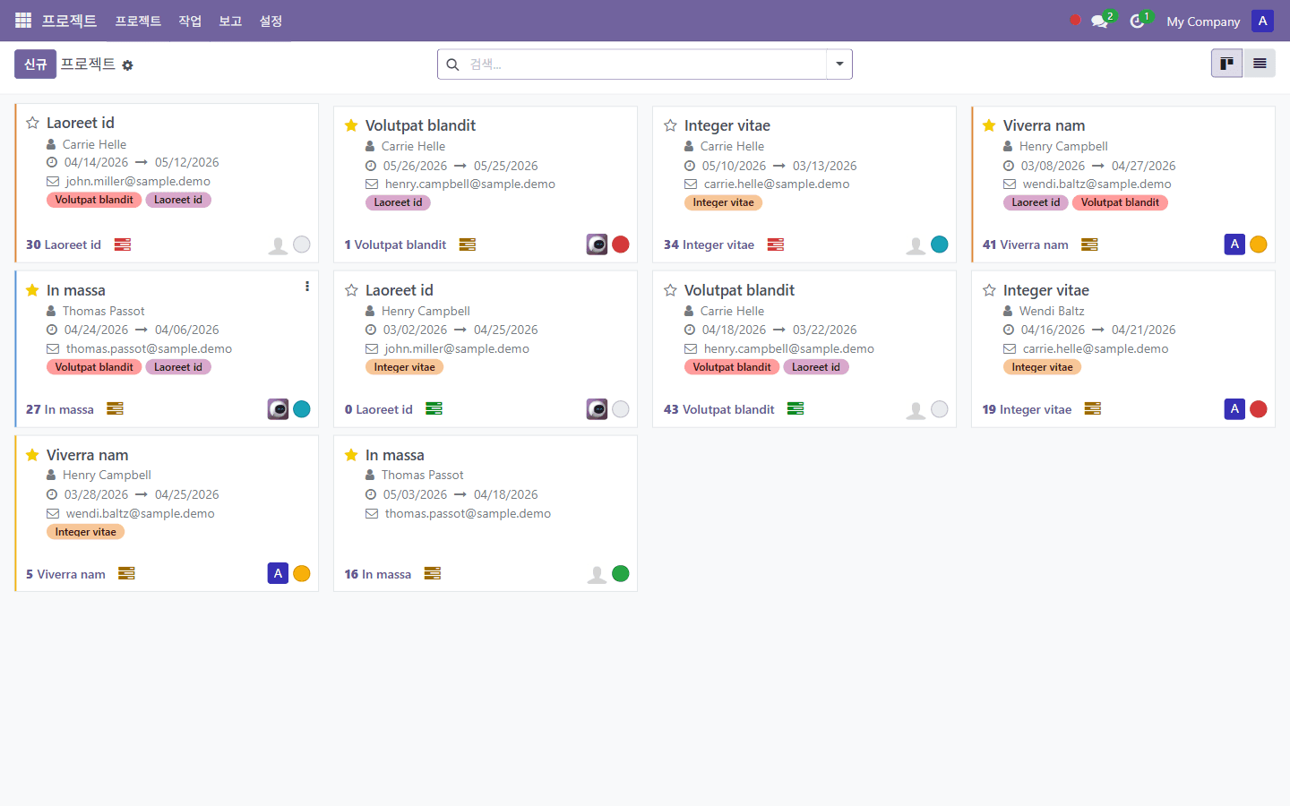1290x806 pixels.
Task: Open the task status icon on Integer vitae 34
Action: 776,244
